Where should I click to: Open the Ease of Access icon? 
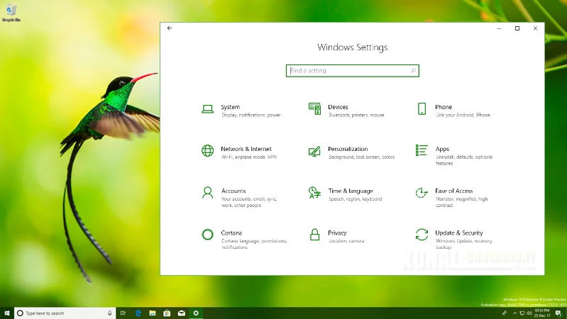point(422,193)
